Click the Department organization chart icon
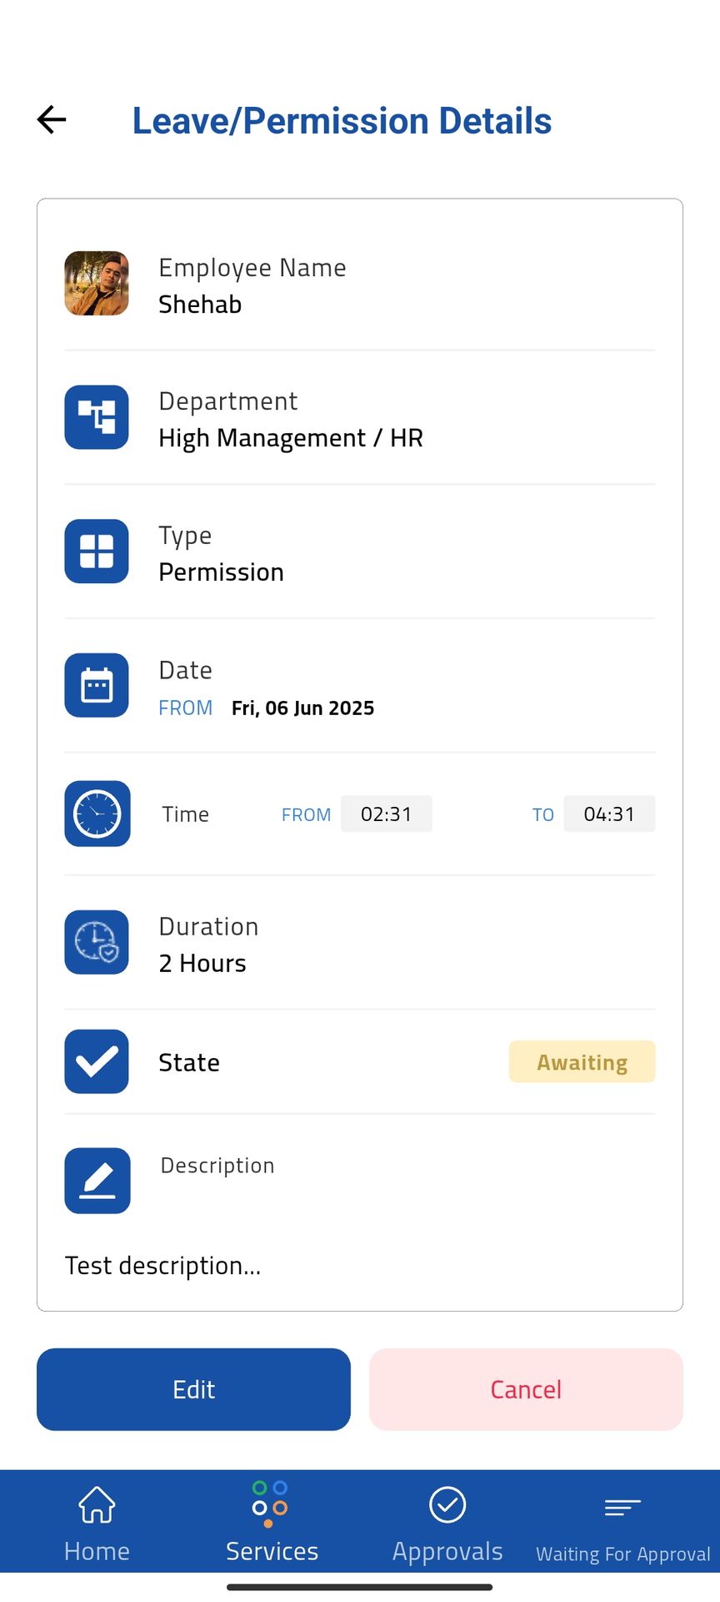Viewport: 720px width, 1602px height. pos(97,417)
